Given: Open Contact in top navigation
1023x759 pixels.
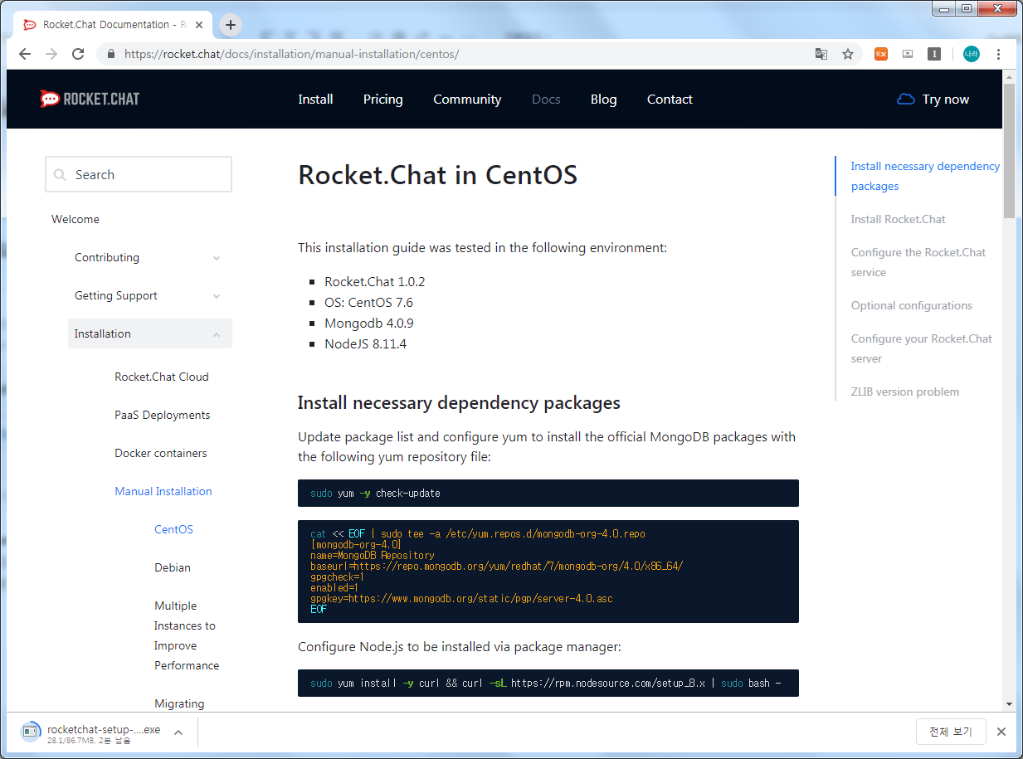Looking at the screenshot, I should 670,100.
